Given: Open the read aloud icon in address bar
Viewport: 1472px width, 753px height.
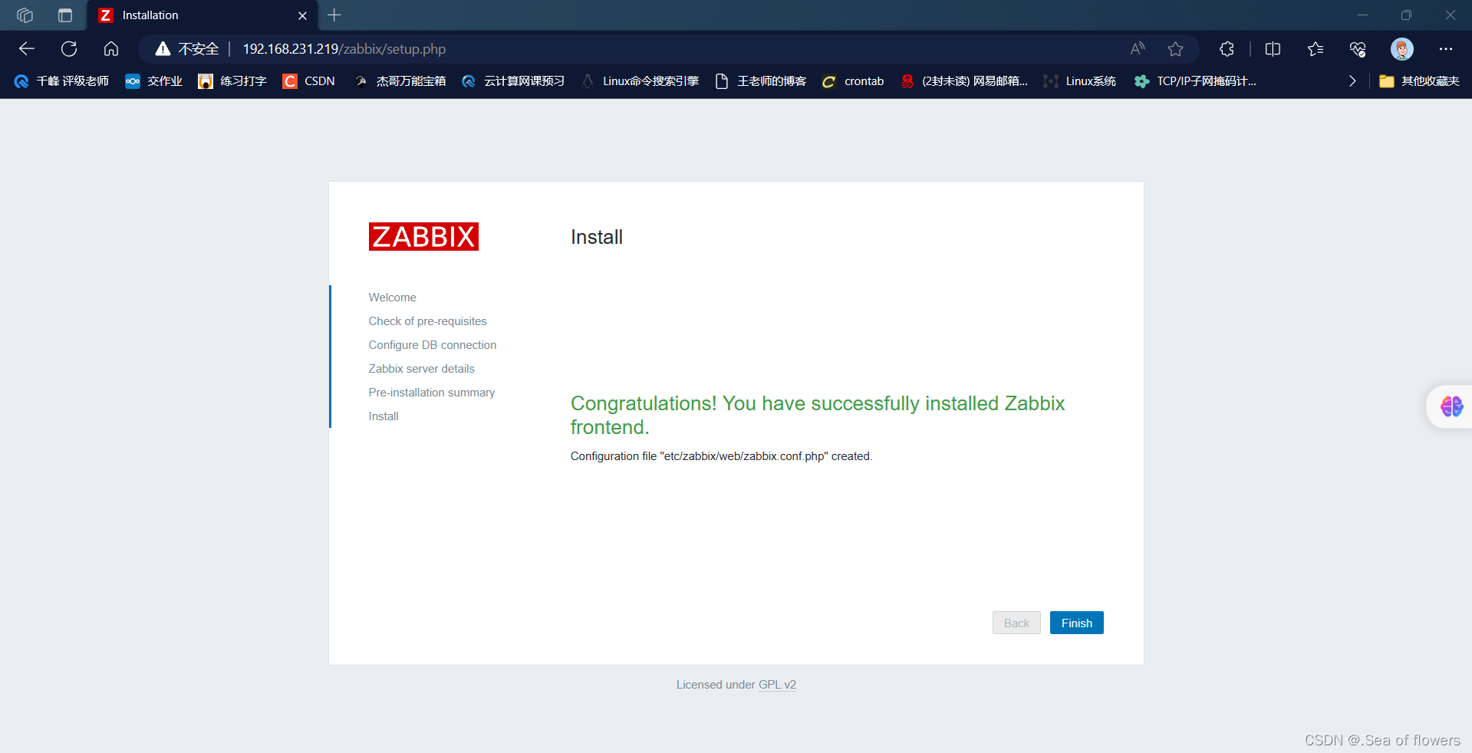Looking at the screenshot, I should pyautogui.click(x=1138, y=49).
